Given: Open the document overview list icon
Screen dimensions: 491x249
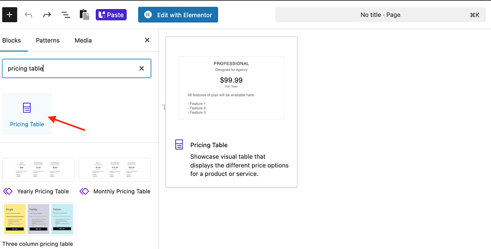Looking at the screenshot, I should [x=65, y=15].
